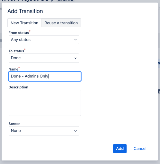Click the INACTIVE status badge behind the dialog
This screenshot has height=164, width=160.
click(x=66, y=1)
